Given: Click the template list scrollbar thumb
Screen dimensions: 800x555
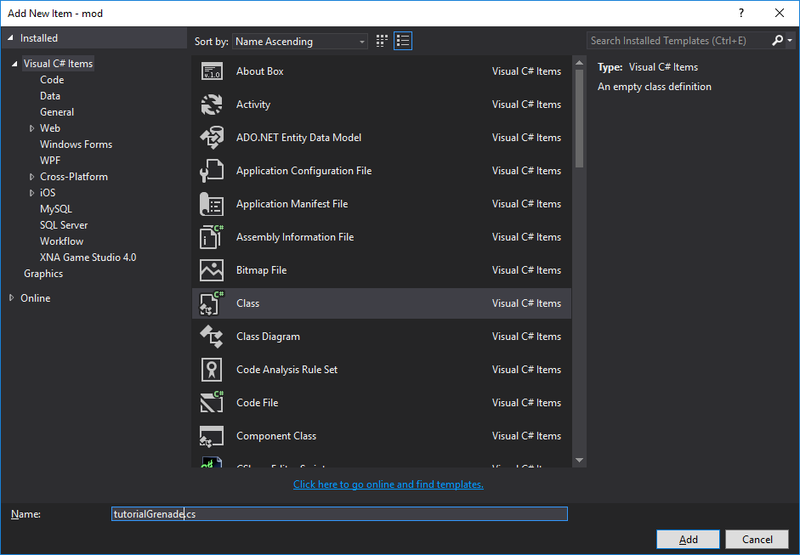Looking at the screenshot, I should point(579,118).
